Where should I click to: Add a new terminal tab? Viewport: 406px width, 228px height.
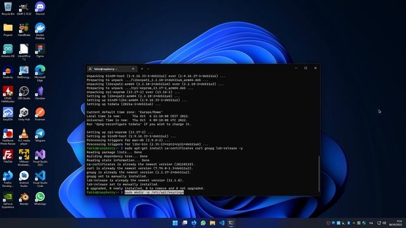click(x=142, y=69)
